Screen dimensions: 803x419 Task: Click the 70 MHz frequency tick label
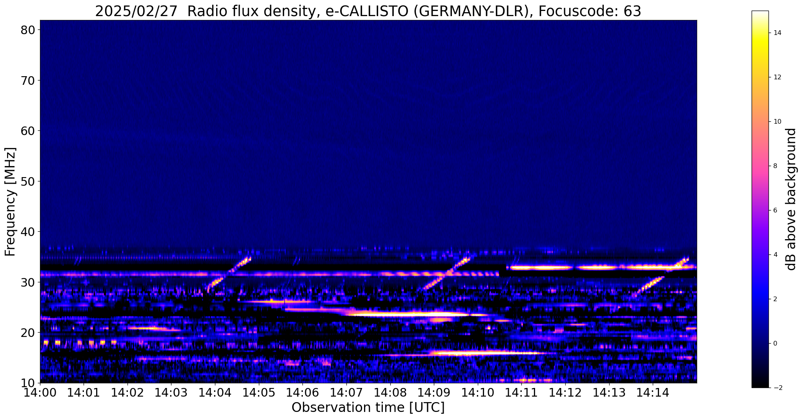(28, 81)
